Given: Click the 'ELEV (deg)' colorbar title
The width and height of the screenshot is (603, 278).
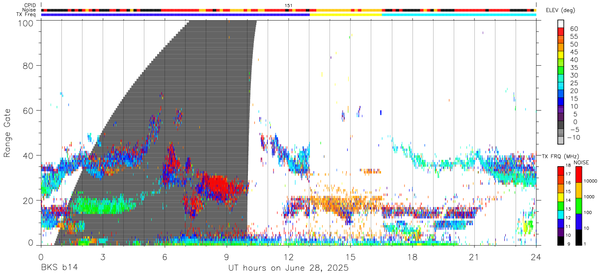Looking at the screenshot, I should 561,10.
